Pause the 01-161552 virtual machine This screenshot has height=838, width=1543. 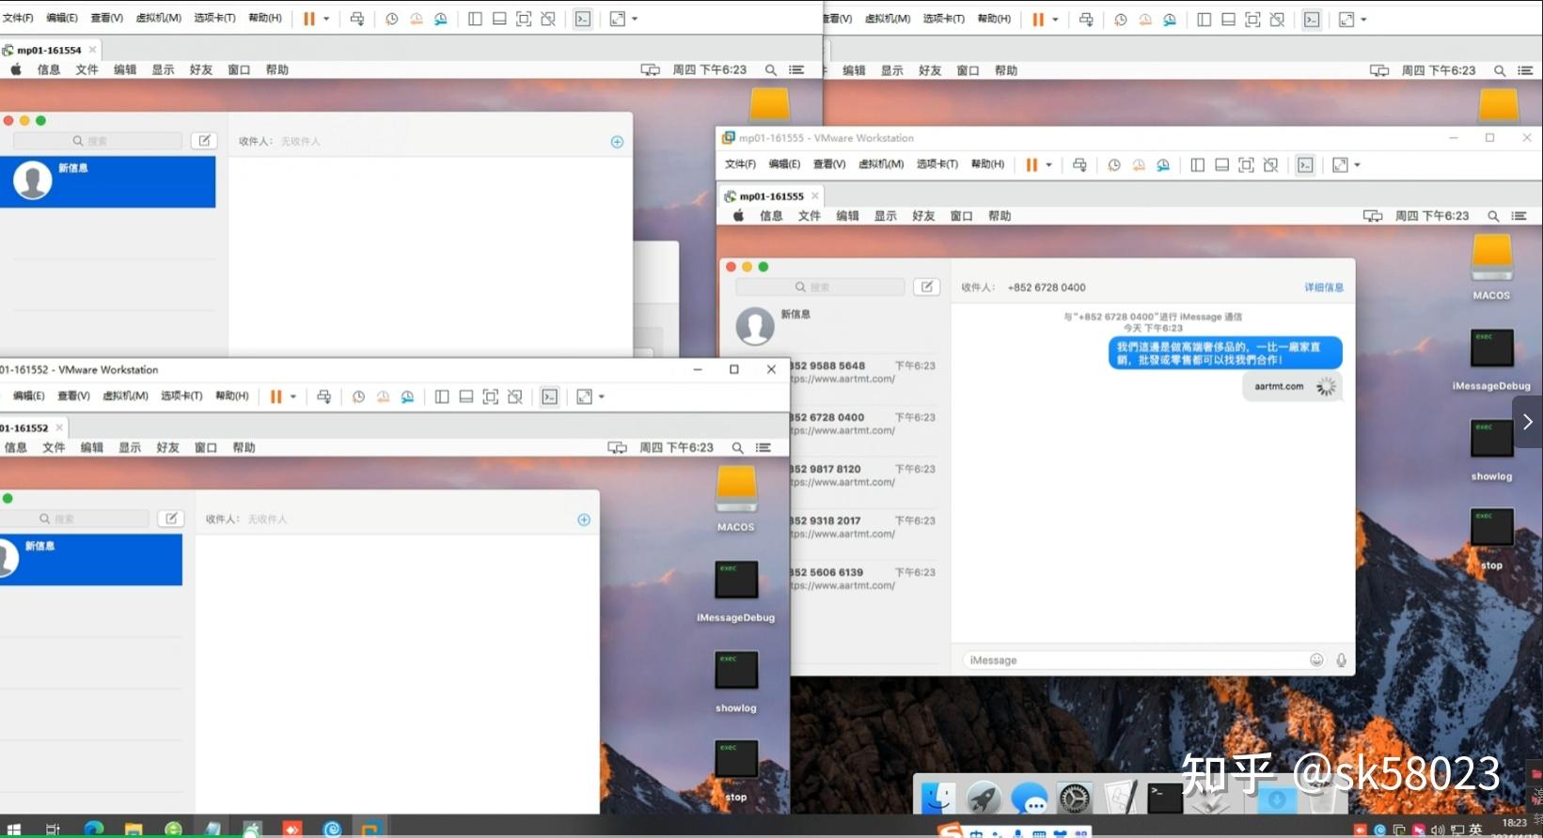pos(276,396)
